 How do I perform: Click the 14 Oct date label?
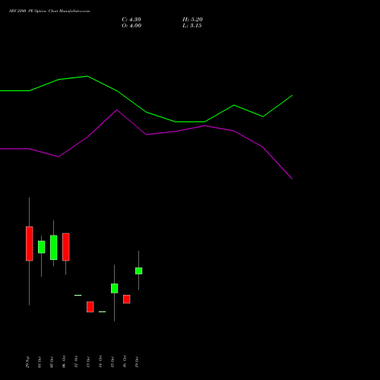pyautogui.click(x=100, y=362)
